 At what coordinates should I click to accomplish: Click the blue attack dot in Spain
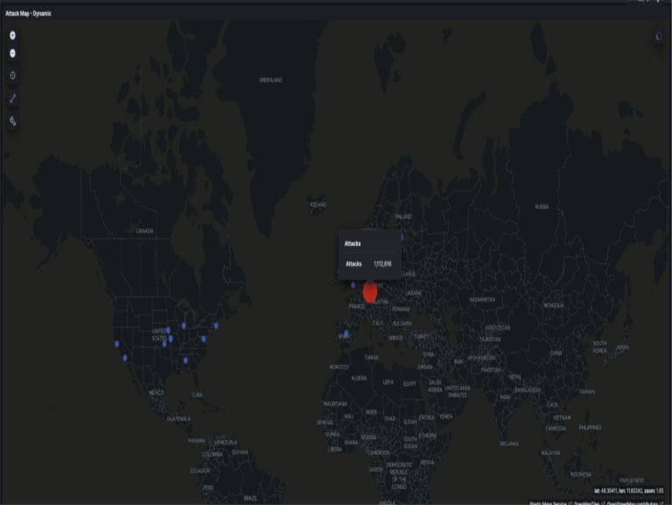pyautogui.click(x=346, y=333)
